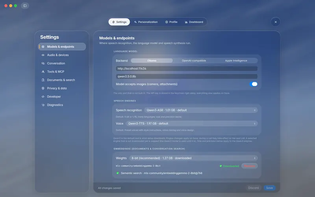This screenshot has width=315, height=197.
Task: Click the Settings tab icon
Action: 113,22
